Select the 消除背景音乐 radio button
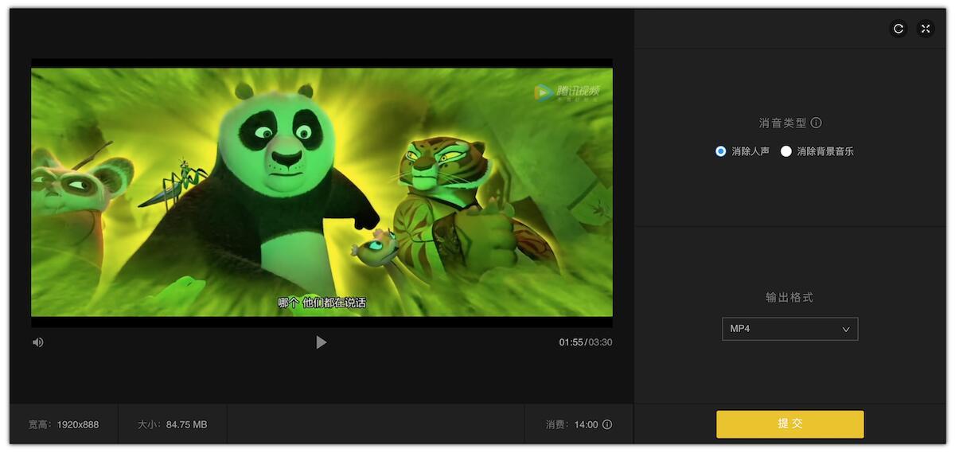The image size is (955, 453). [x=786, y=151]
